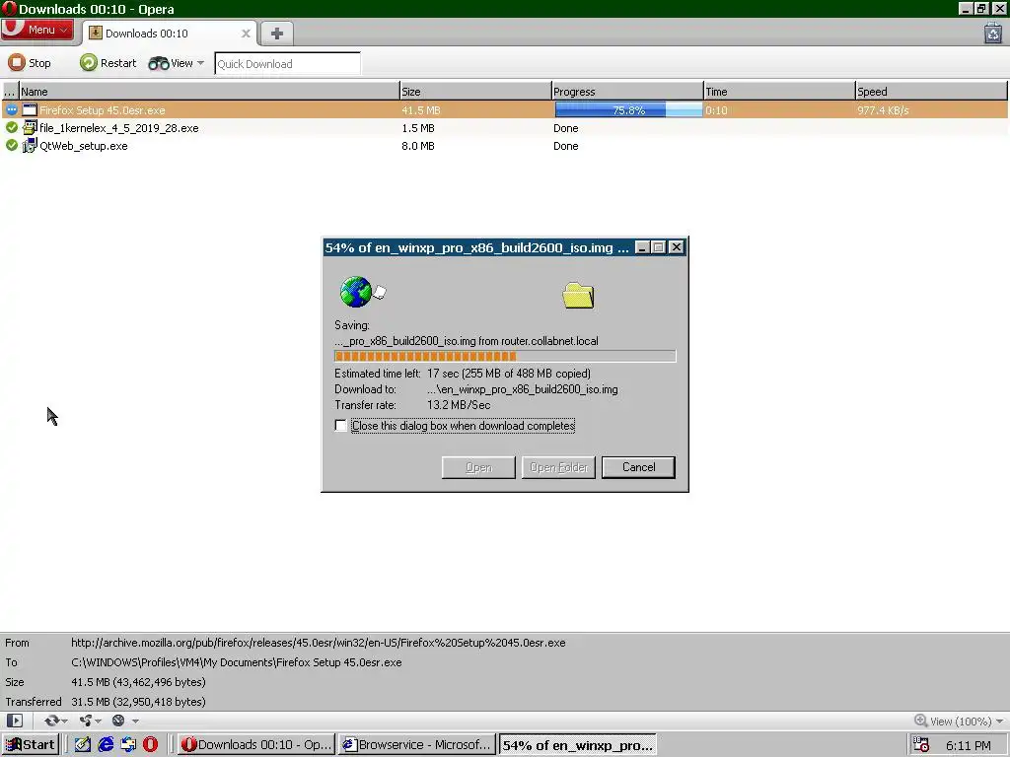Restart the selected download
1010x757 pixels.
(x=108, y=63)
